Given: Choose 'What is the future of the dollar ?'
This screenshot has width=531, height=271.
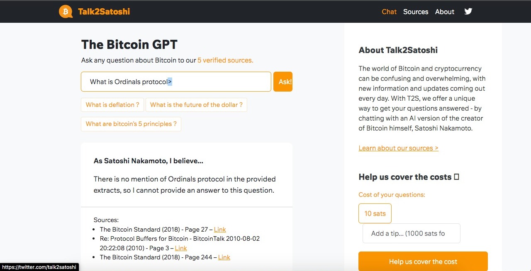Looking at the screenshot, I should coord(196,105).
